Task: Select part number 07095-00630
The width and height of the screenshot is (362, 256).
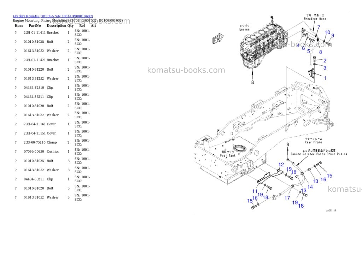Action: [x=34, y=151]
